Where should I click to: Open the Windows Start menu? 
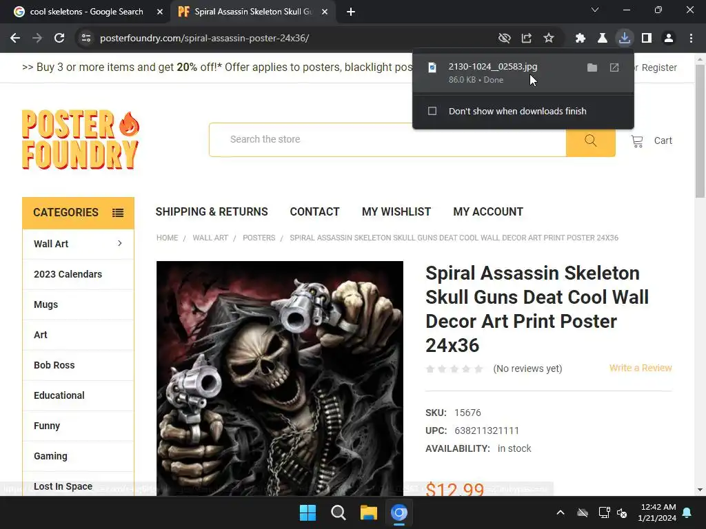pos(308,512)
